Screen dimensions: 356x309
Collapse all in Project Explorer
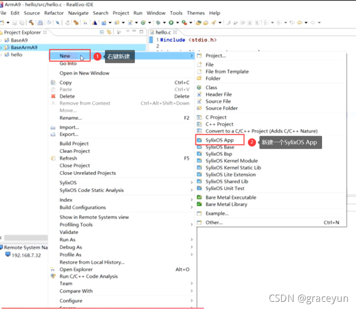pos(102,32)
